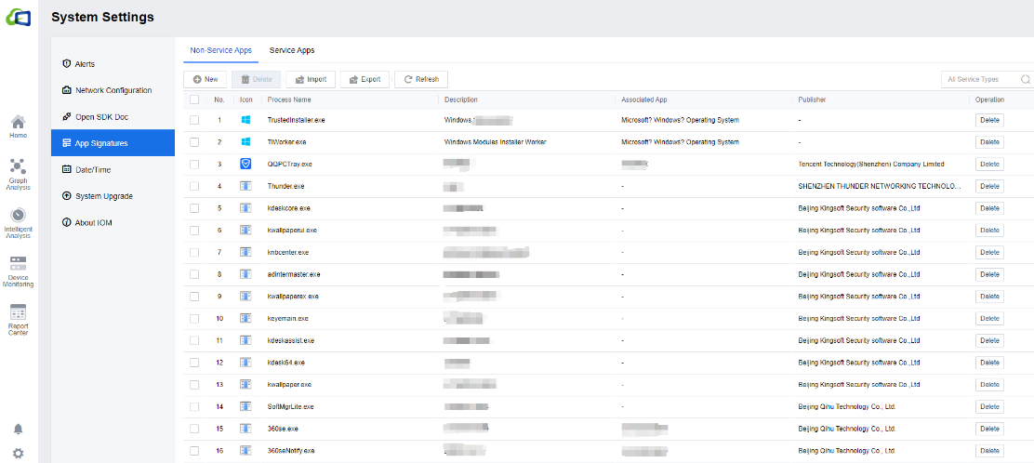Image resolution: width=1034 pixels, height=463 pixels.
Task: Select the Thunder.exe row checkbox
Action: pos(194,186)
